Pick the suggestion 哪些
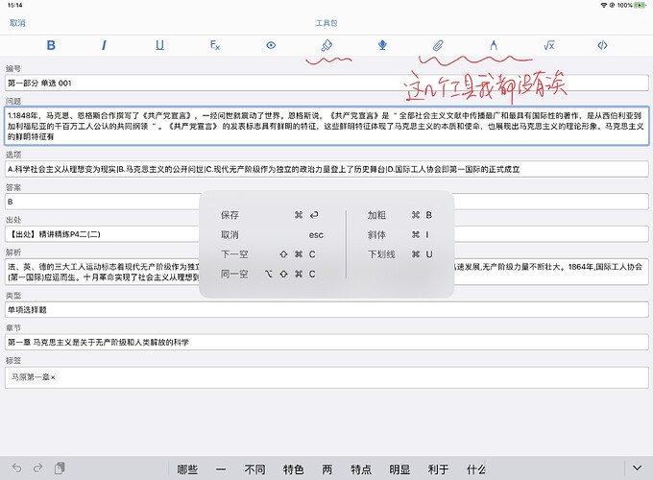Screen dimensions: 653x480 coord(187,469)
